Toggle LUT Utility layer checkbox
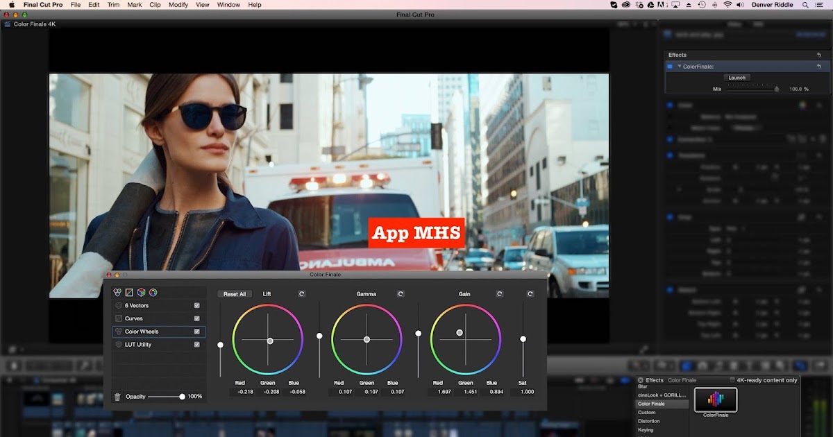833x437 pixels. coord(197,344)
